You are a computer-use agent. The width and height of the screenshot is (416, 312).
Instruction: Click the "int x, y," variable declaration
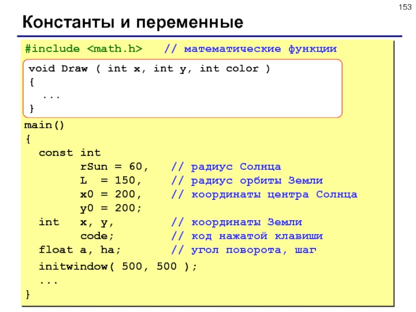[x=76, y=223]
